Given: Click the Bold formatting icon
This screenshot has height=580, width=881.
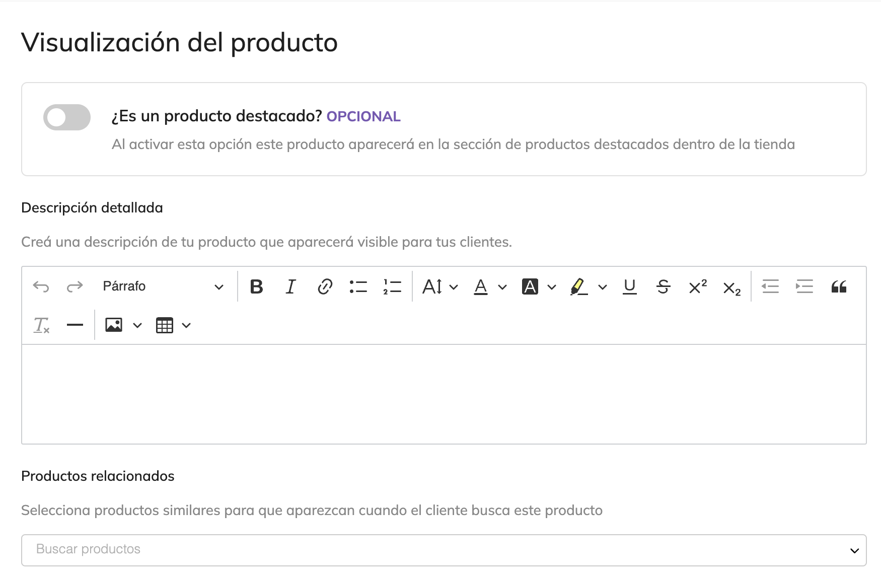Looking at the screenshot, I should pos(256,286).
